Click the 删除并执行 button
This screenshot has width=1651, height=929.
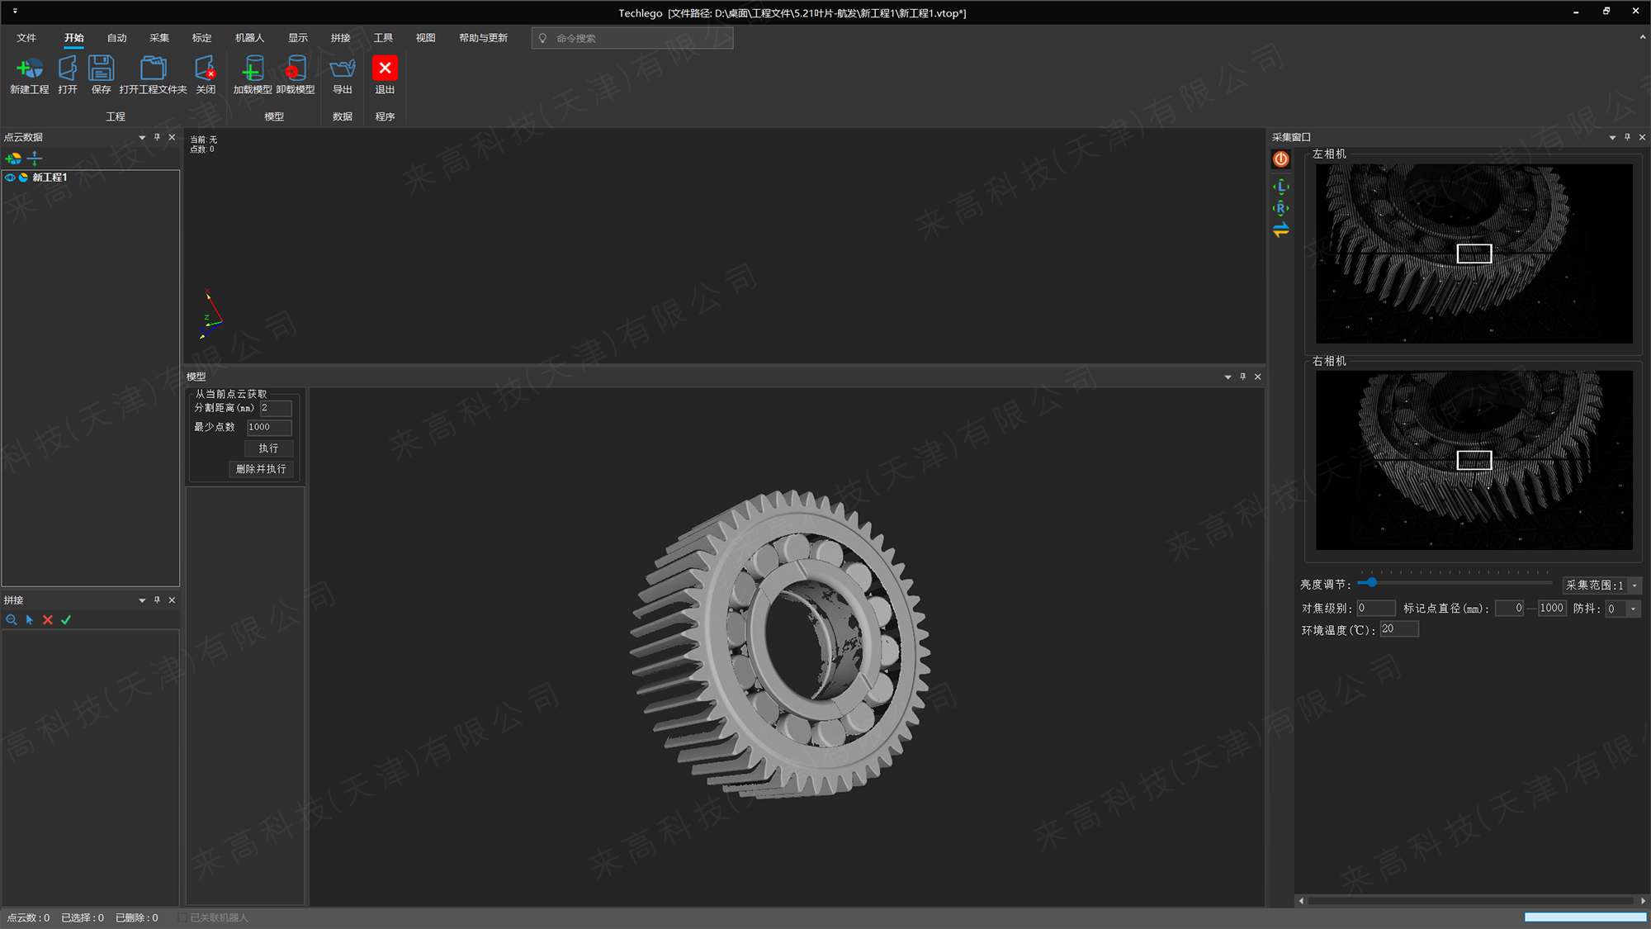(x=261, y=469)
